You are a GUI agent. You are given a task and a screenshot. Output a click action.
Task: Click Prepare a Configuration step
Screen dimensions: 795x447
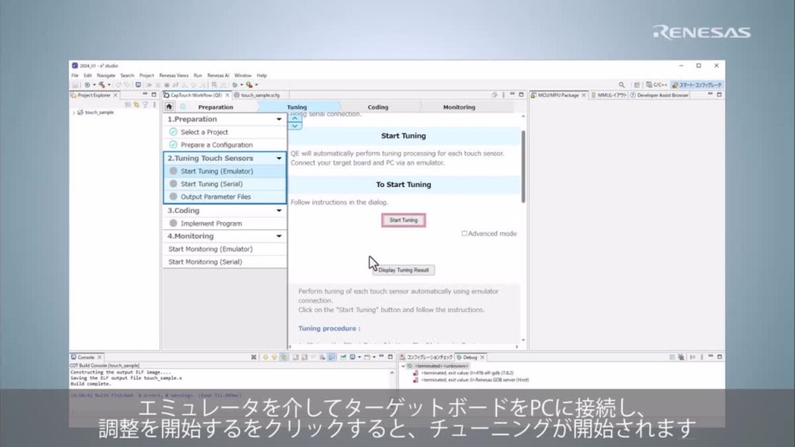(225, 145)
